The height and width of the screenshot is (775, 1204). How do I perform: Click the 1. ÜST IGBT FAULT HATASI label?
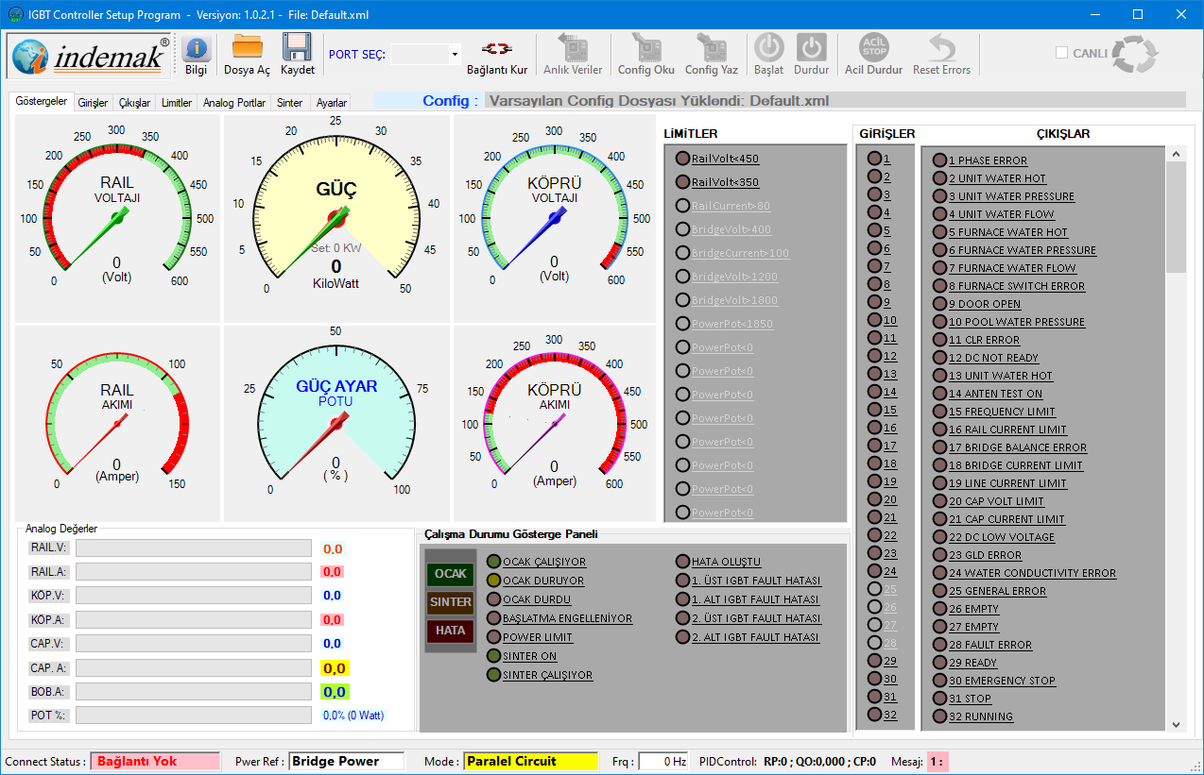click(x=756, y=581)
